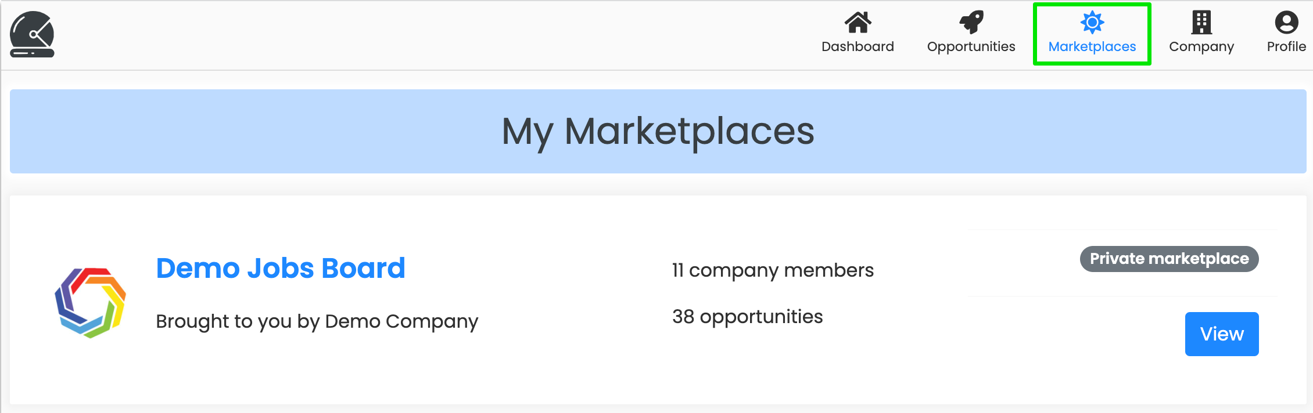Select the Marketplaces nav label

coord(1092,46)
